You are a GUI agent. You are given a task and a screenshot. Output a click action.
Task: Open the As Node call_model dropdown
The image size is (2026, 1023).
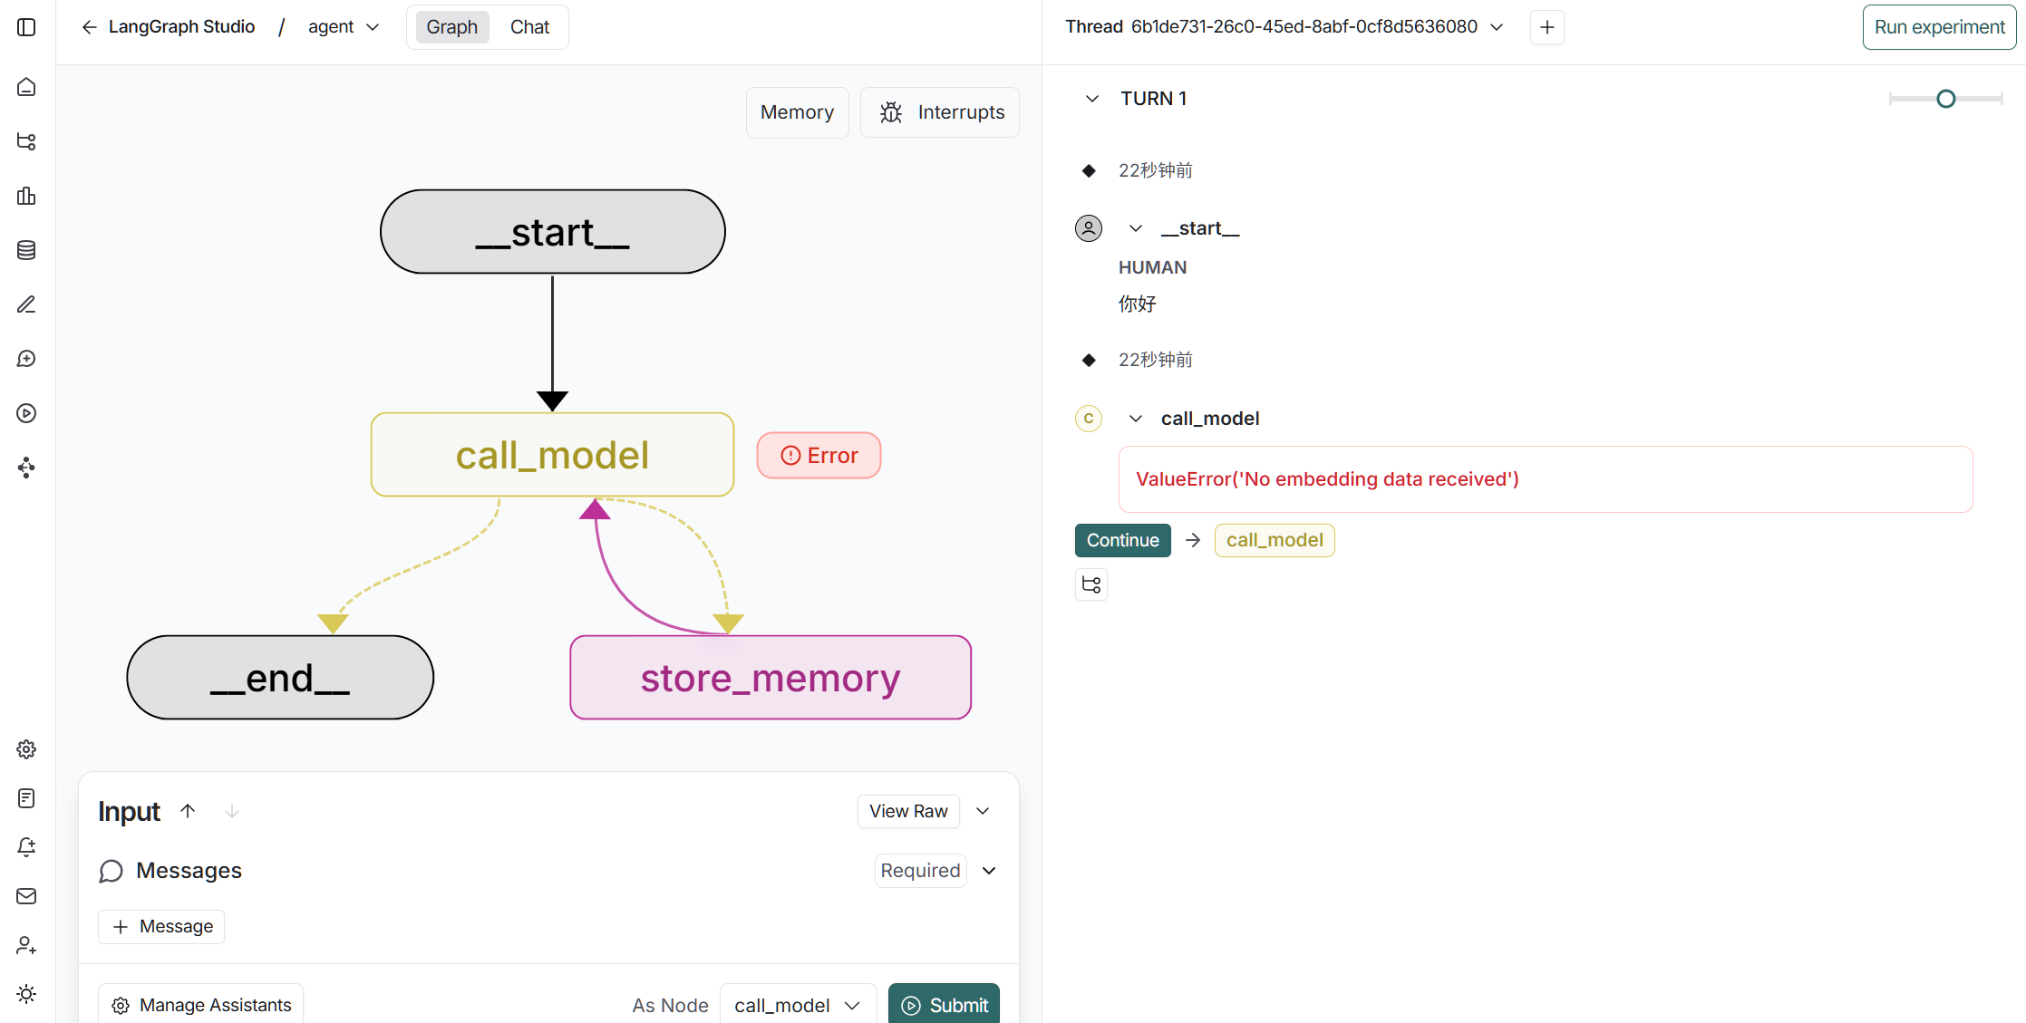798,1005
